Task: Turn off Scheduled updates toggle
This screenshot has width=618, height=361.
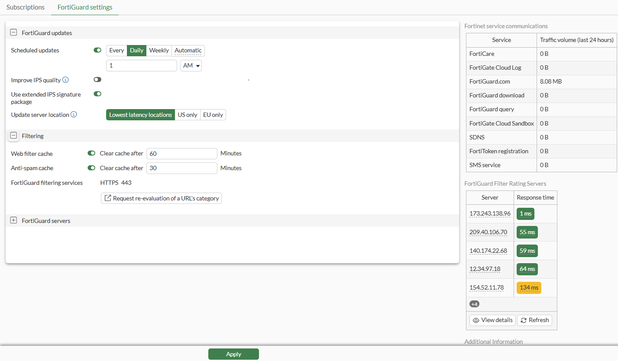Action: point(97,50)
